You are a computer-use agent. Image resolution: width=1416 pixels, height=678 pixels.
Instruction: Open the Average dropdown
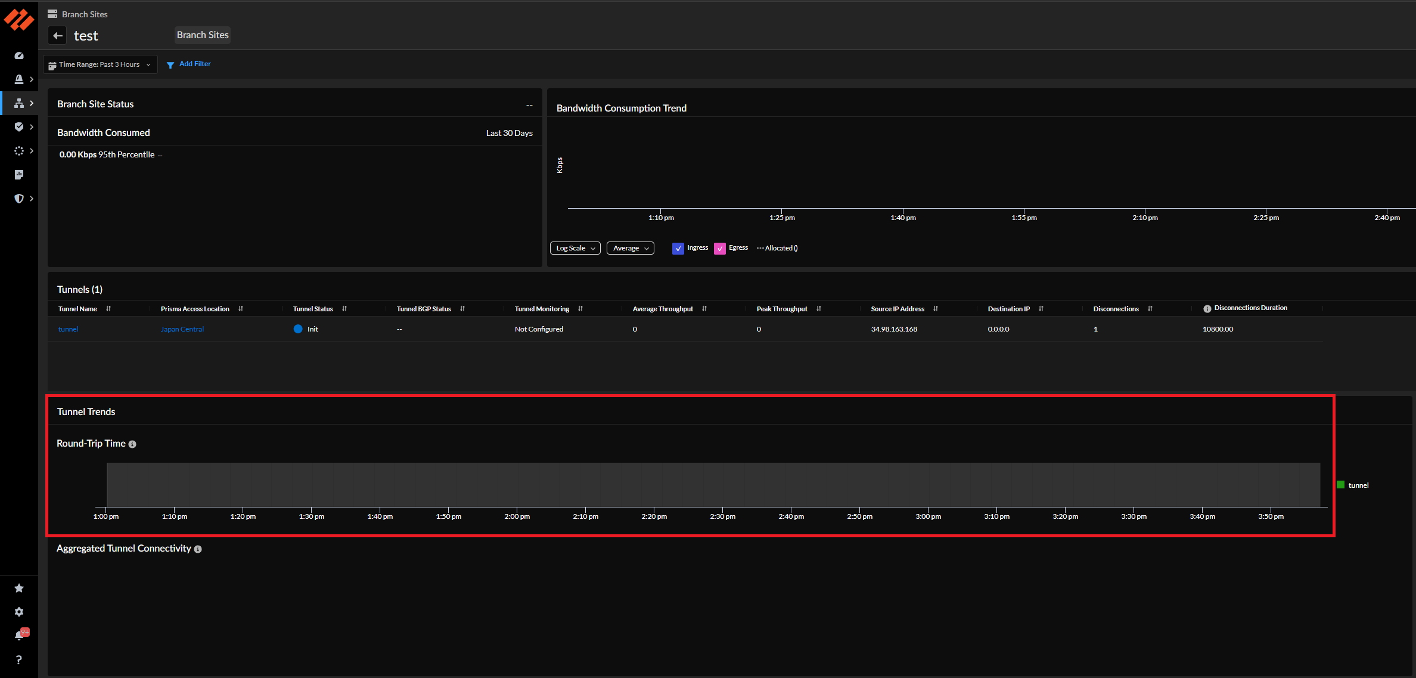tap(630, 248)
